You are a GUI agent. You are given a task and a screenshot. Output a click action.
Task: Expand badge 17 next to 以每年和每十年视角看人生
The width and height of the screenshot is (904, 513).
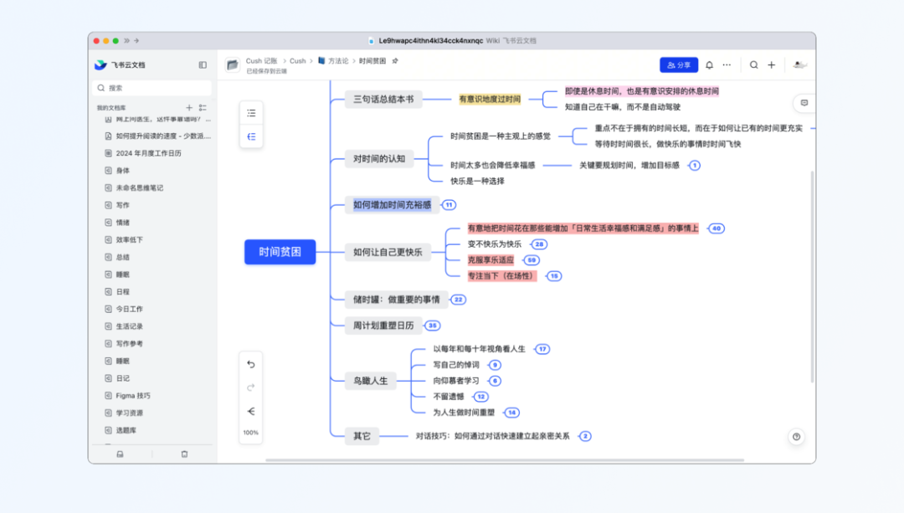pyautogui.click(x=542, y=349)
